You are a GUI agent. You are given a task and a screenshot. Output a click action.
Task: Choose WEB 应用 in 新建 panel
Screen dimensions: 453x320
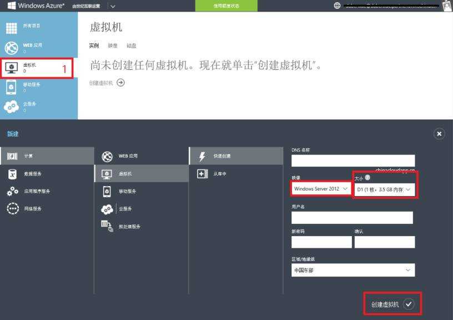point(142,156)
